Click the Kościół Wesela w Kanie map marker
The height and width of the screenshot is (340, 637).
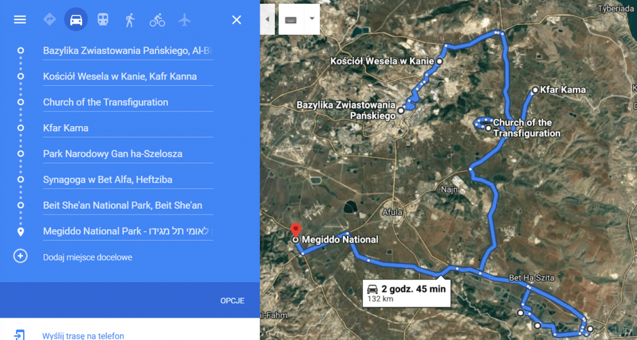439,62
